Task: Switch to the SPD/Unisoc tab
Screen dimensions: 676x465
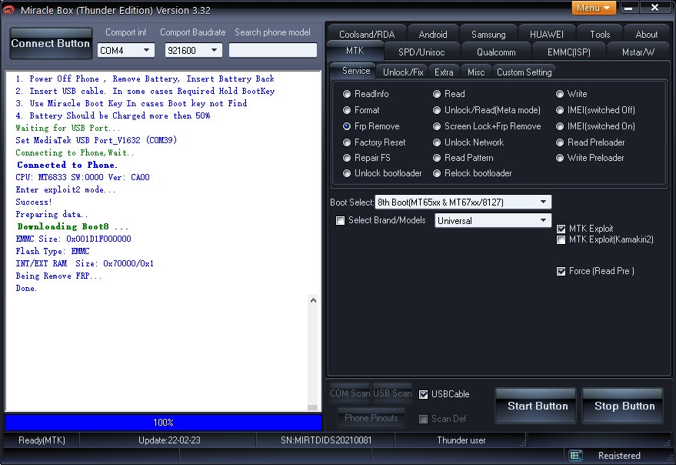Action: pos(421,52)
